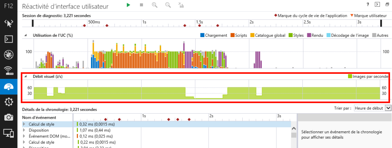392x148 pixels.
Task: Click the Marque utilisateur legend
Action: pyautogui.click(x=368, y=16)
